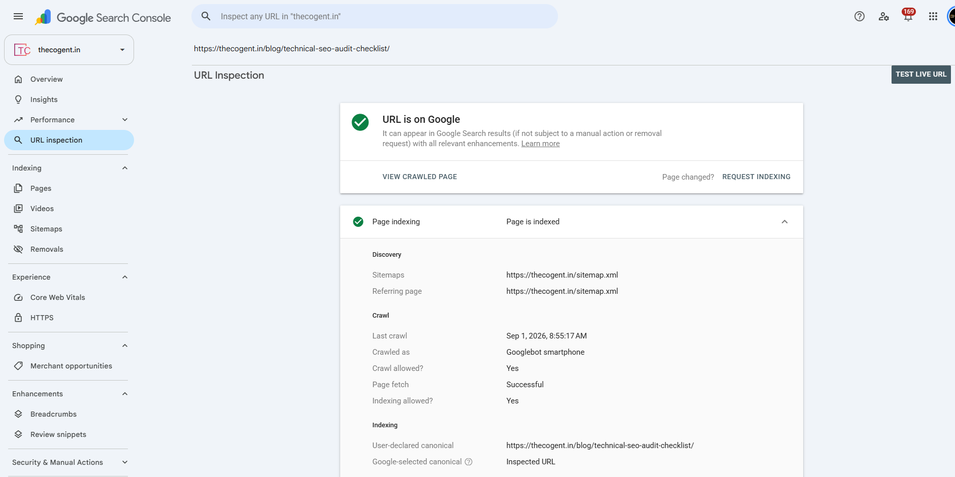This screenshot has height=477, width=955.
Task: Open Core Web Vitals report
Action: click(x=69, y=297)
